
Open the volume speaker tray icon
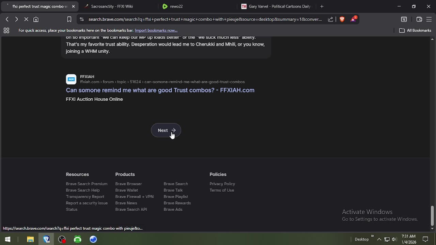pos(394,239)
